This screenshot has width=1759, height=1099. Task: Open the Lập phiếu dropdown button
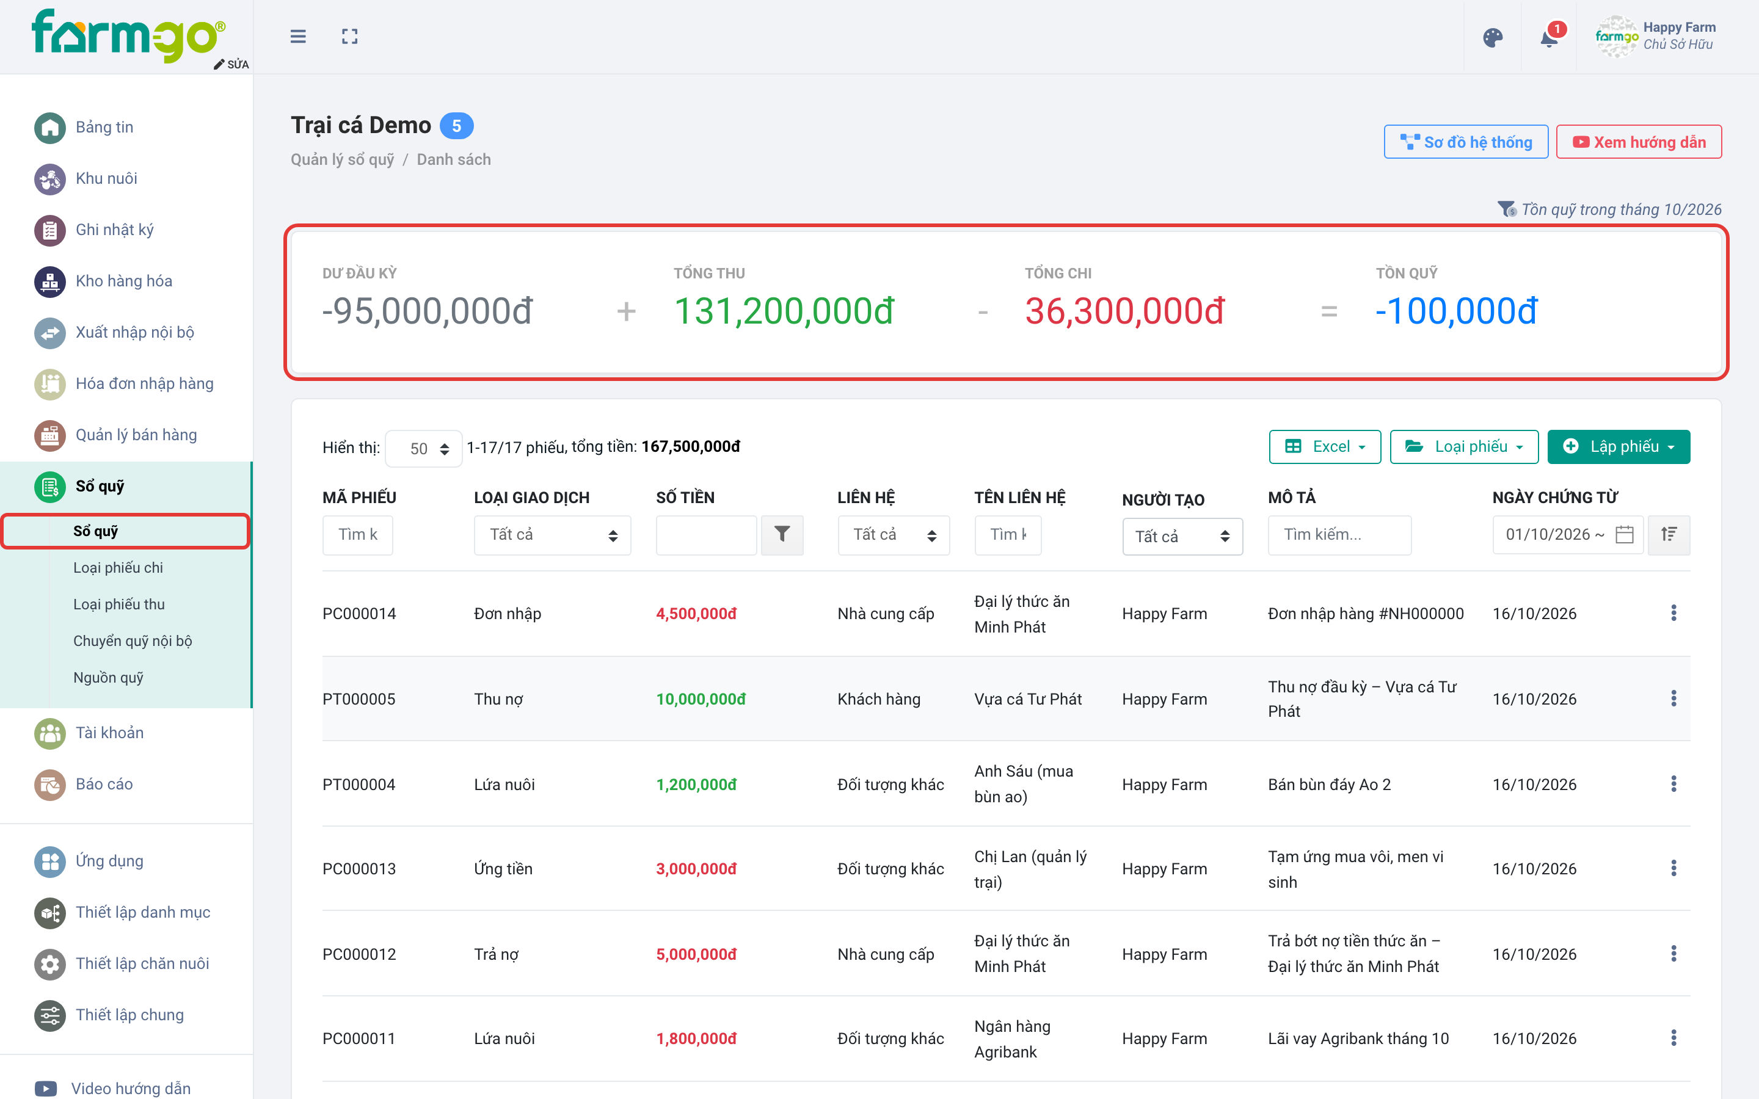click(1619, 446)
